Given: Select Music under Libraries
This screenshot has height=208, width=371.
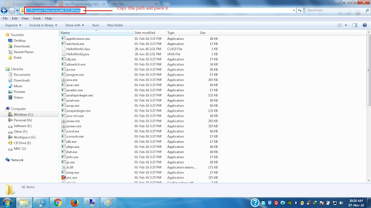Looking at the screenshot, I should coord(18,86).
